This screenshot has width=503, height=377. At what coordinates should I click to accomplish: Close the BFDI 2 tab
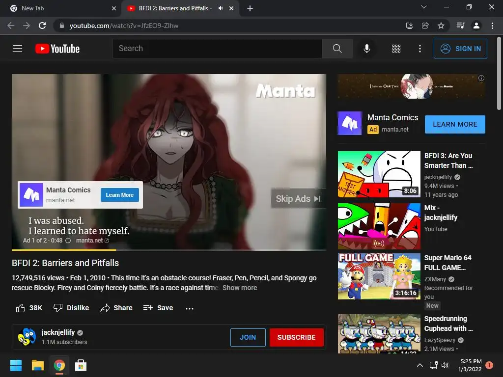click(x=231, y=8)
